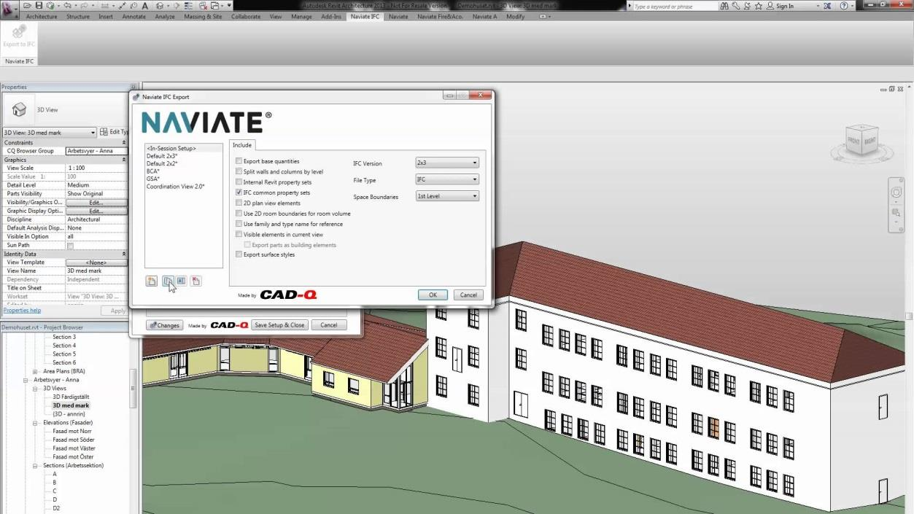Enable 2D plan view elements checkbox
This screenshot has height=514, width=914.
pyautogui.click(x=239, y=203)
